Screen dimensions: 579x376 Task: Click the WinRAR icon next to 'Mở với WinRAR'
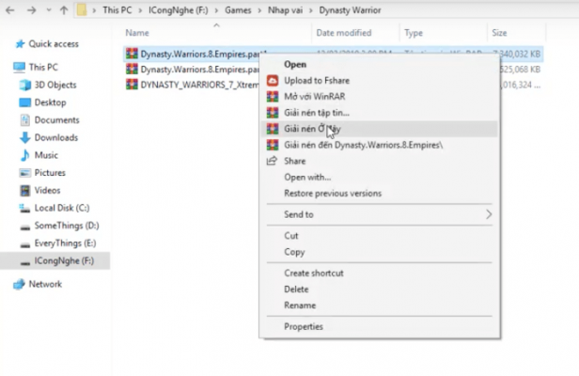273,97
